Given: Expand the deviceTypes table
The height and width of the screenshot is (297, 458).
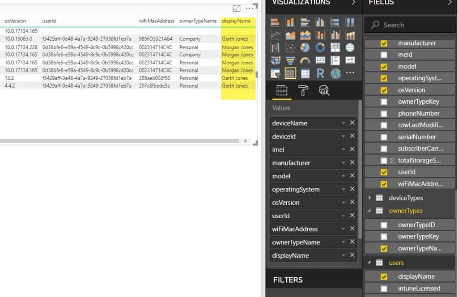Looking at the screenshot, I should (369, 198).
